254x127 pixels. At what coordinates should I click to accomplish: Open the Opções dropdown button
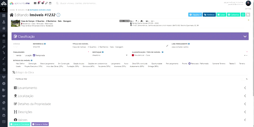[195, 15]
